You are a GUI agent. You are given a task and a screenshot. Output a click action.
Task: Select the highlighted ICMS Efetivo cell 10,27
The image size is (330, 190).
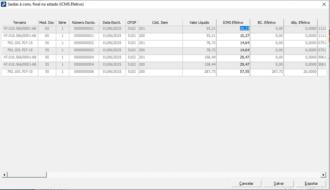233,28
